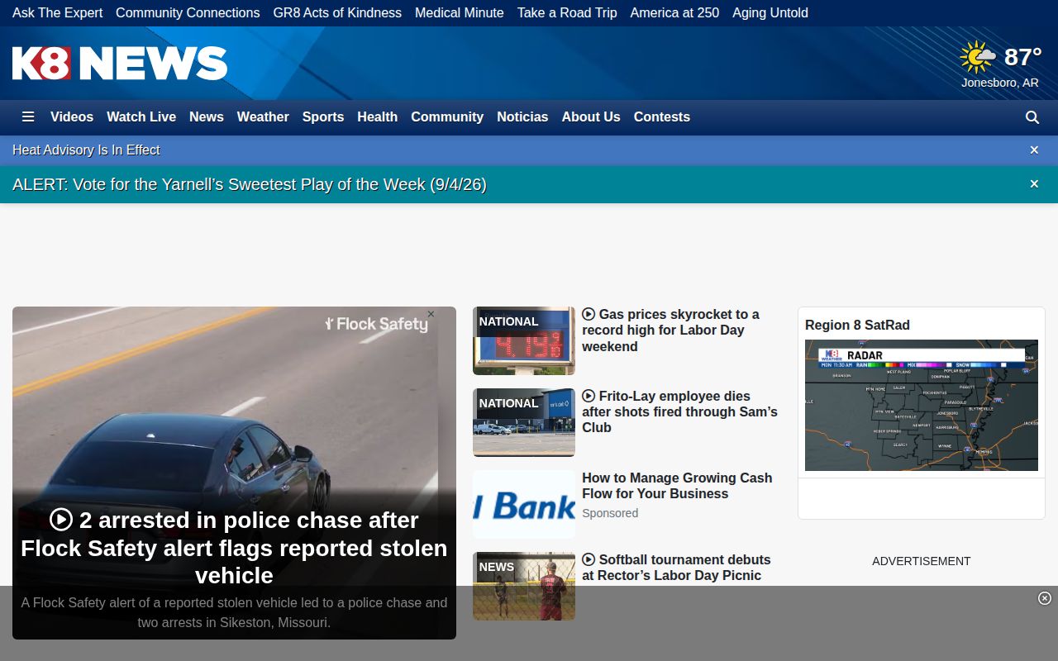Close the Flock Safety ad badge
This screenshot has height=661, width=1058.
[x=431, y=314]
